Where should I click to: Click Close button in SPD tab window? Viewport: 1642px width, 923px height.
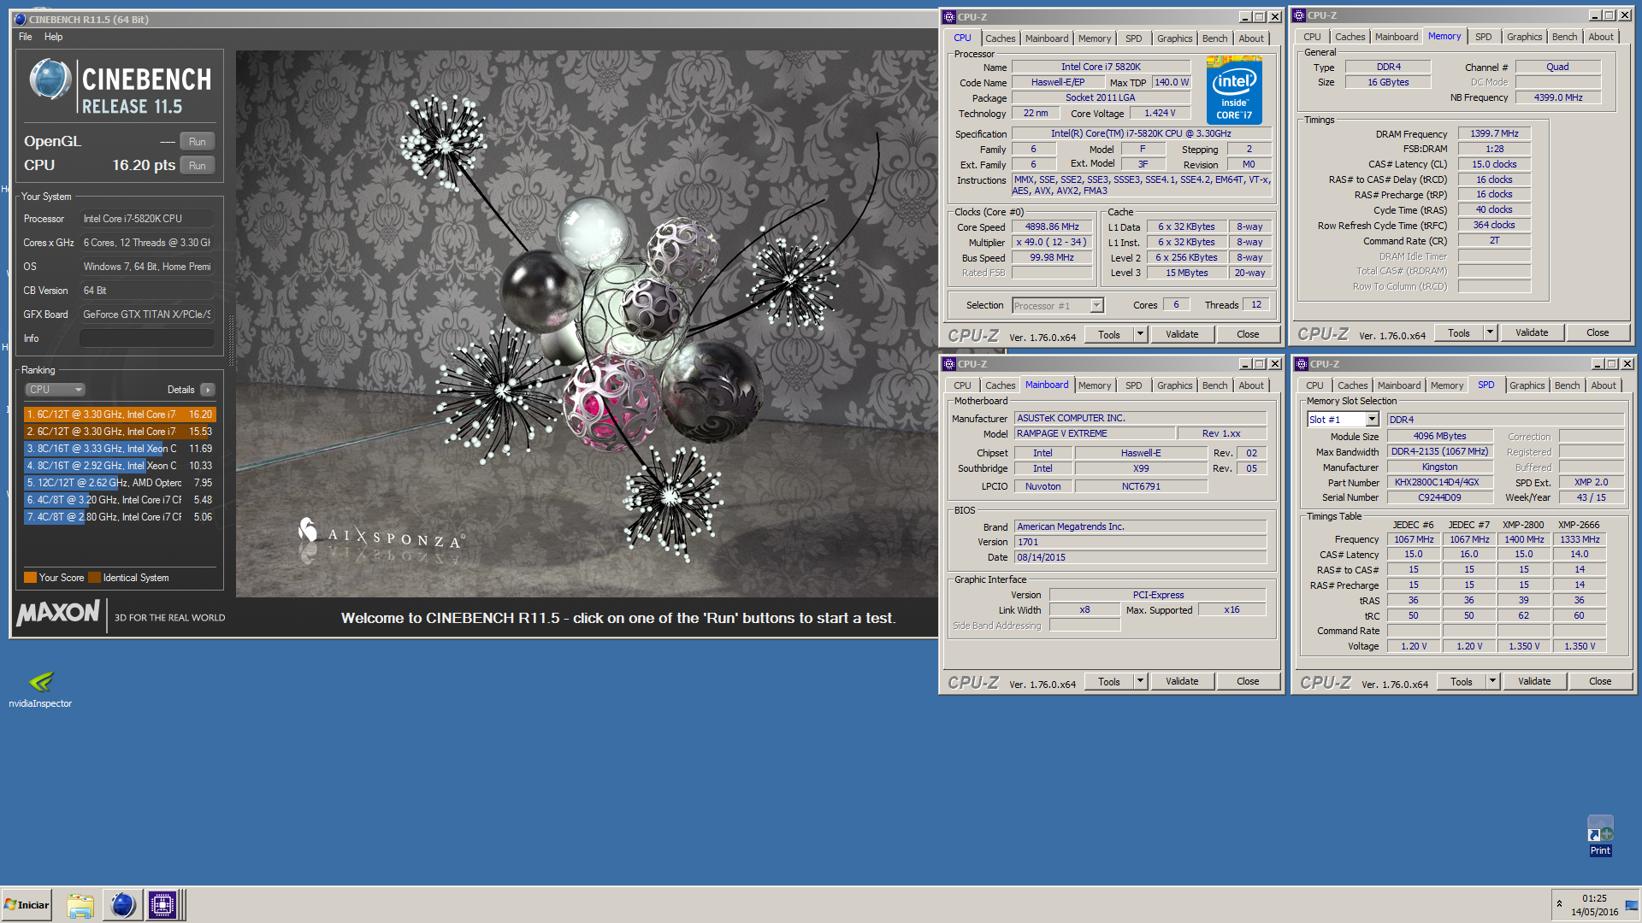click(x=1600, y=681)
